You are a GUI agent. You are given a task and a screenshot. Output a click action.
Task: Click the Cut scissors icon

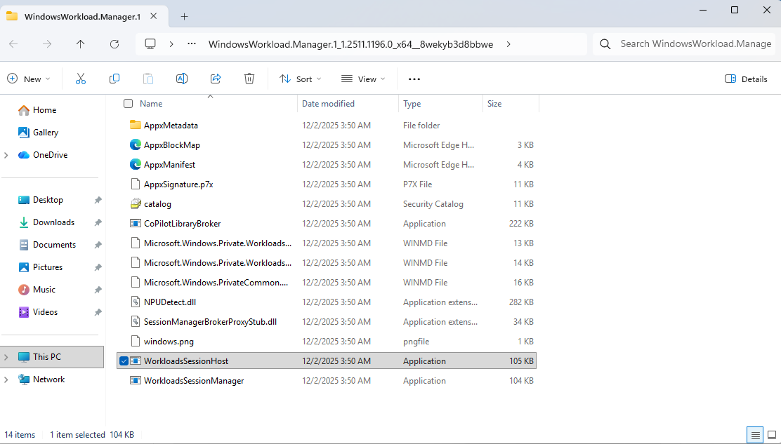81,79
